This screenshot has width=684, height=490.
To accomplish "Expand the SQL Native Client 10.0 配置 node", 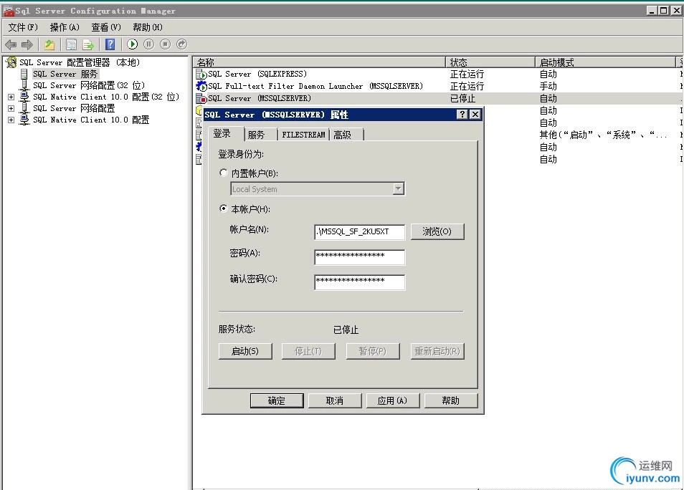I will [x=11, y=120].
